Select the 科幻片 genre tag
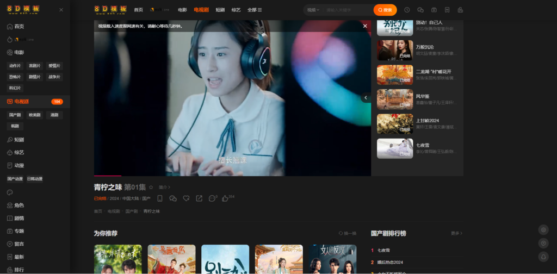 click(x=15, y=88)
